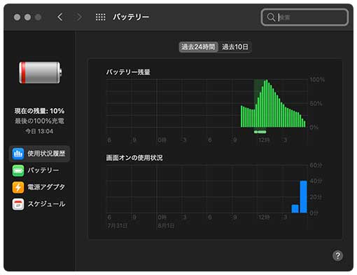Click the peak green battery level bar
The height and width of the screenshot is (275, 357).
click(x=267, y=104)
